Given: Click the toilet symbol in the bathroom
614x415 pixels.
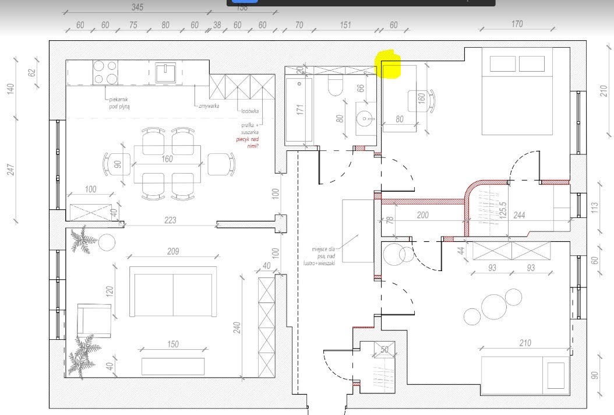Looking at the screenshot, I should [336, 86].
